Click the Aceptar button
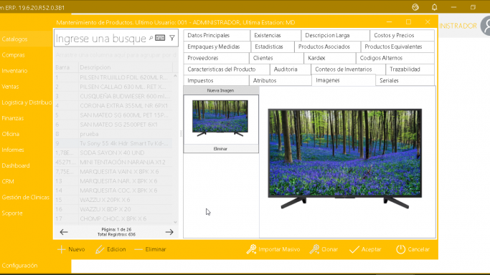The height and width of the screenshot is (275, 490). (x=365, y=249)
